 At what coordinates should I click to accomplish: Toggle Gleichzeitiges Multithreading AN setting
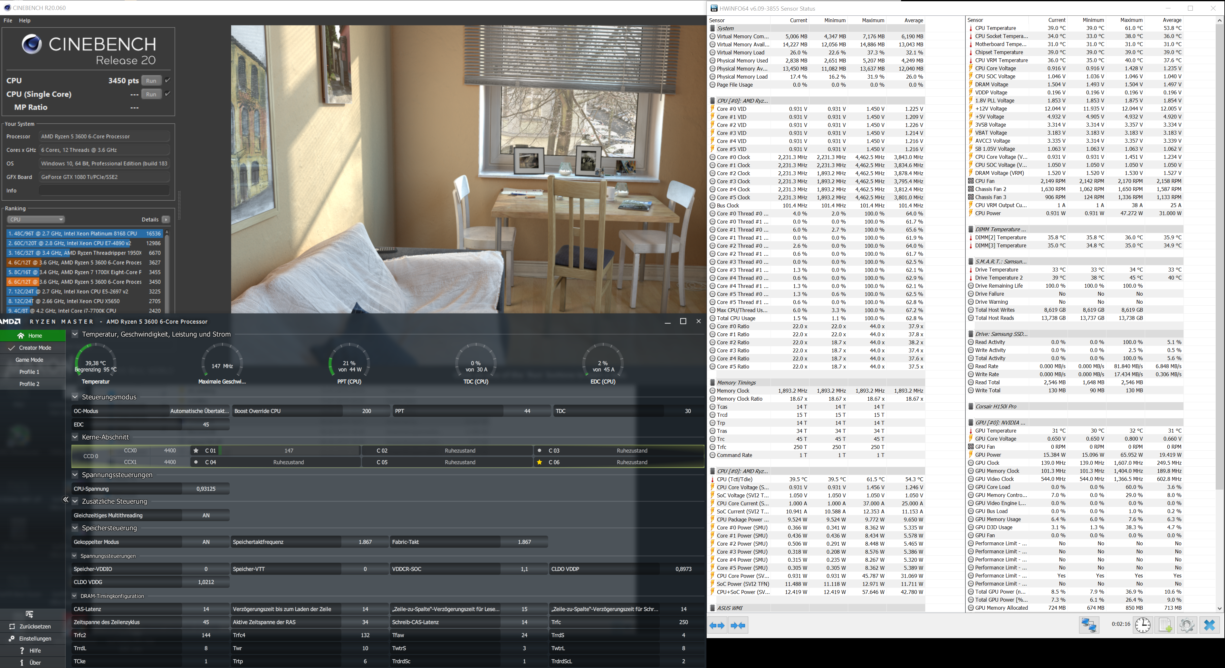tap(206, 515)
